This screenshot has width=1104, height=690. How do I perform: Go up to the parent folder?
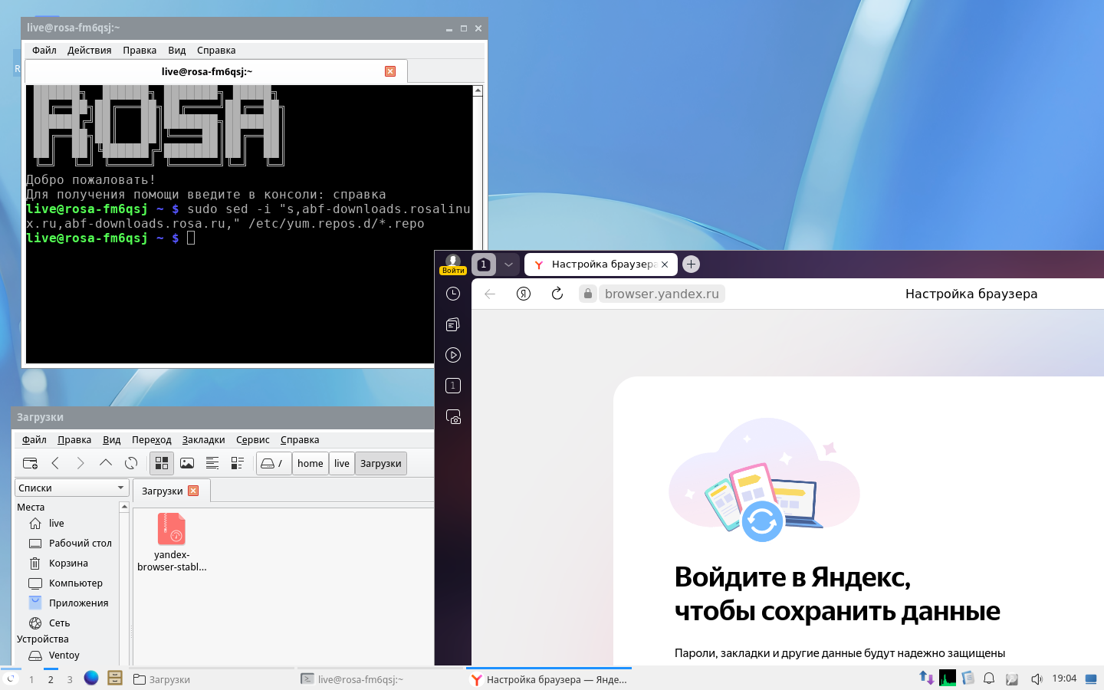coord(106,463)
